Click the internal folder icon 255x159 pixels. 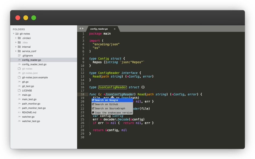(19, 47)
